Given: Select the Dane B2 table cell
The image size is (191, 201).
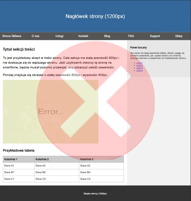Looking at the screenshot, I should pos(40,172).
